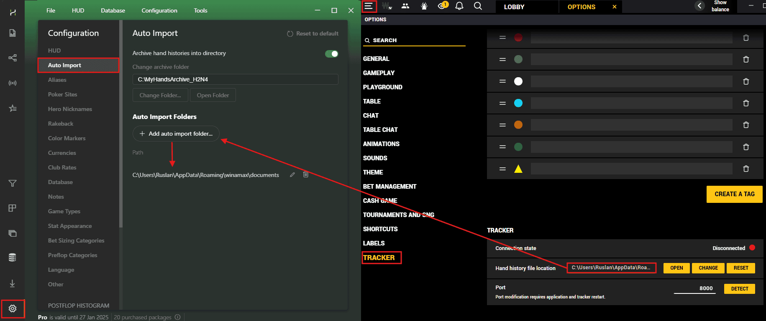This screenshot has height=321, width=766.
Task: Click Add auto import folder button
Action: [176, 134]
